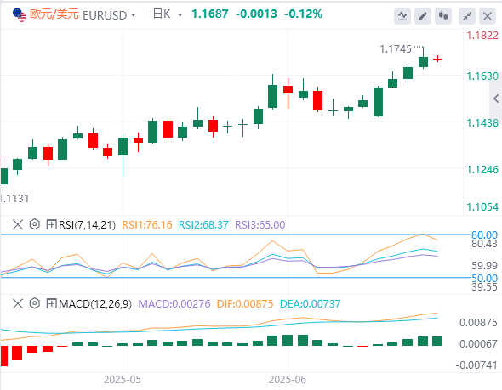Remove the RSI indicator panel
Screen dimensions: 502x390
coord(18,224)
